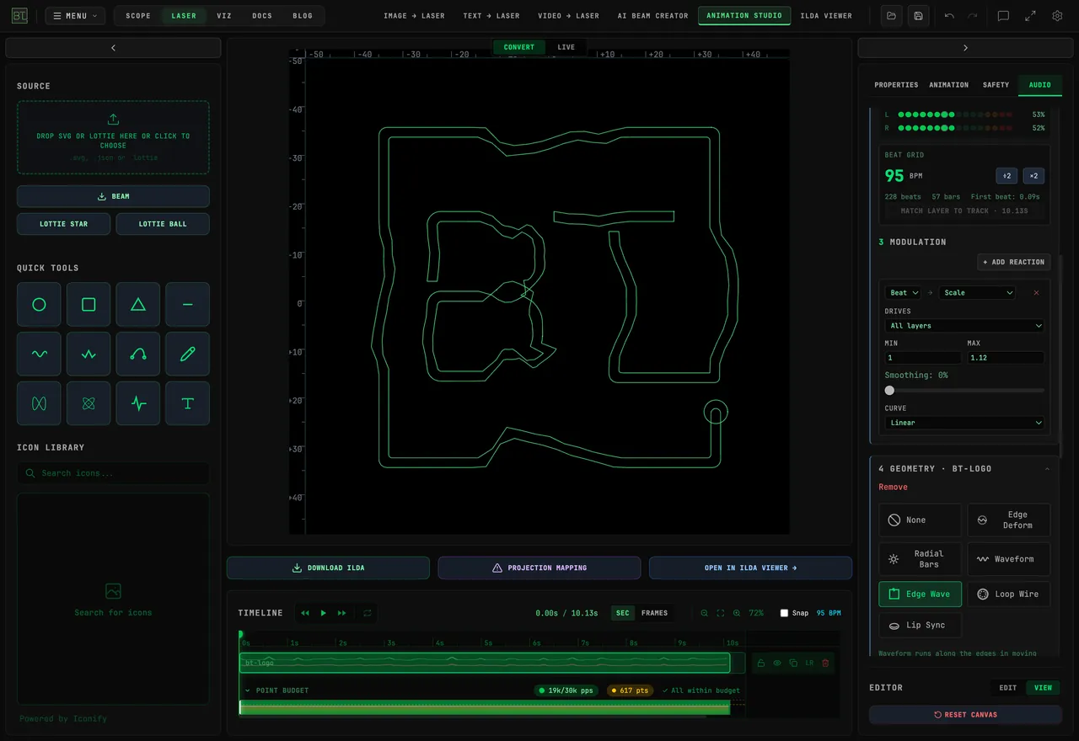Choose the pulse waveform quick tool
The width and height of the screenshot is (1079, 741).
(x=138, y=403)
